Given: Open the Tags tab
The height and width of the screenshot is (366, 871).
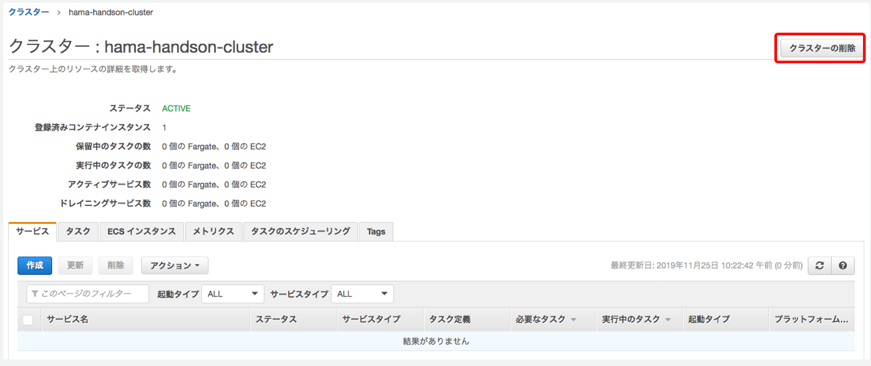Looking at the screenshot, I should click(x=376, y=231).
